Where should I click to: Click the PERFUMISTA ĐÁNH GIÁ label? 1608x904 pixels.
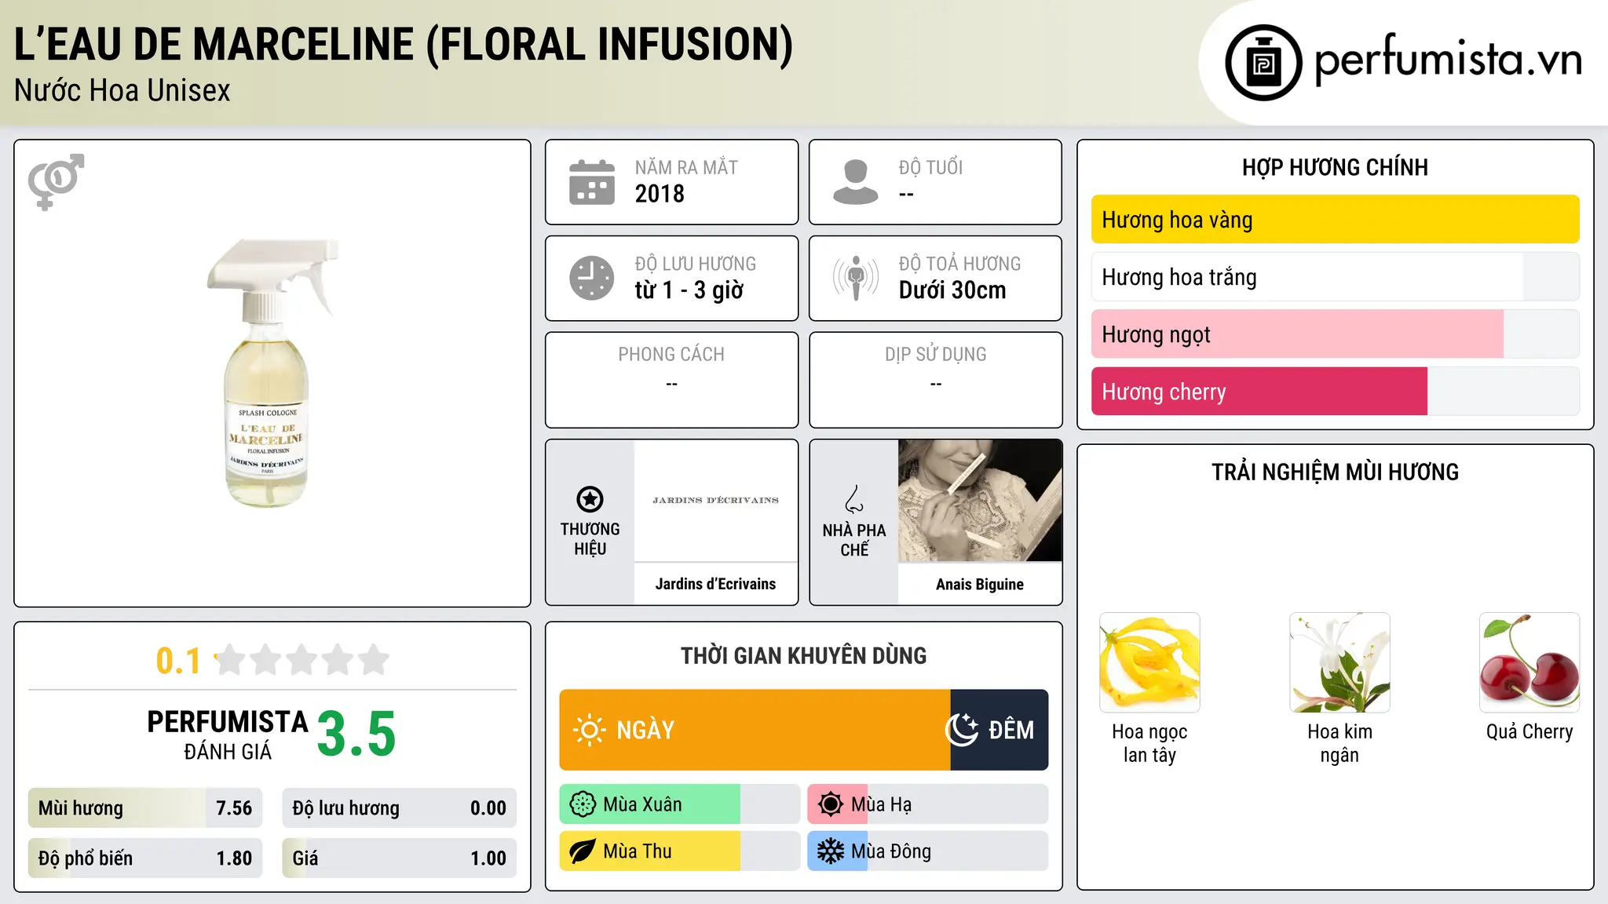tap(228, 734)
